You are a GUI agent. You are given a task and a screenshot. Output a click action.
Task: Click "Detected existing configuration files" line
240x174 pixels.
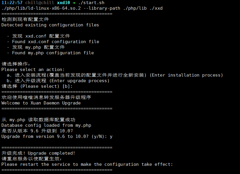click(x=50, y=25)
